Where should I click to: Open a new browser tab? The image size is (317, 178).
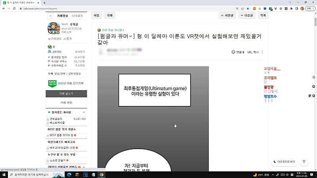pyautogui.click(x=44, y=3)
